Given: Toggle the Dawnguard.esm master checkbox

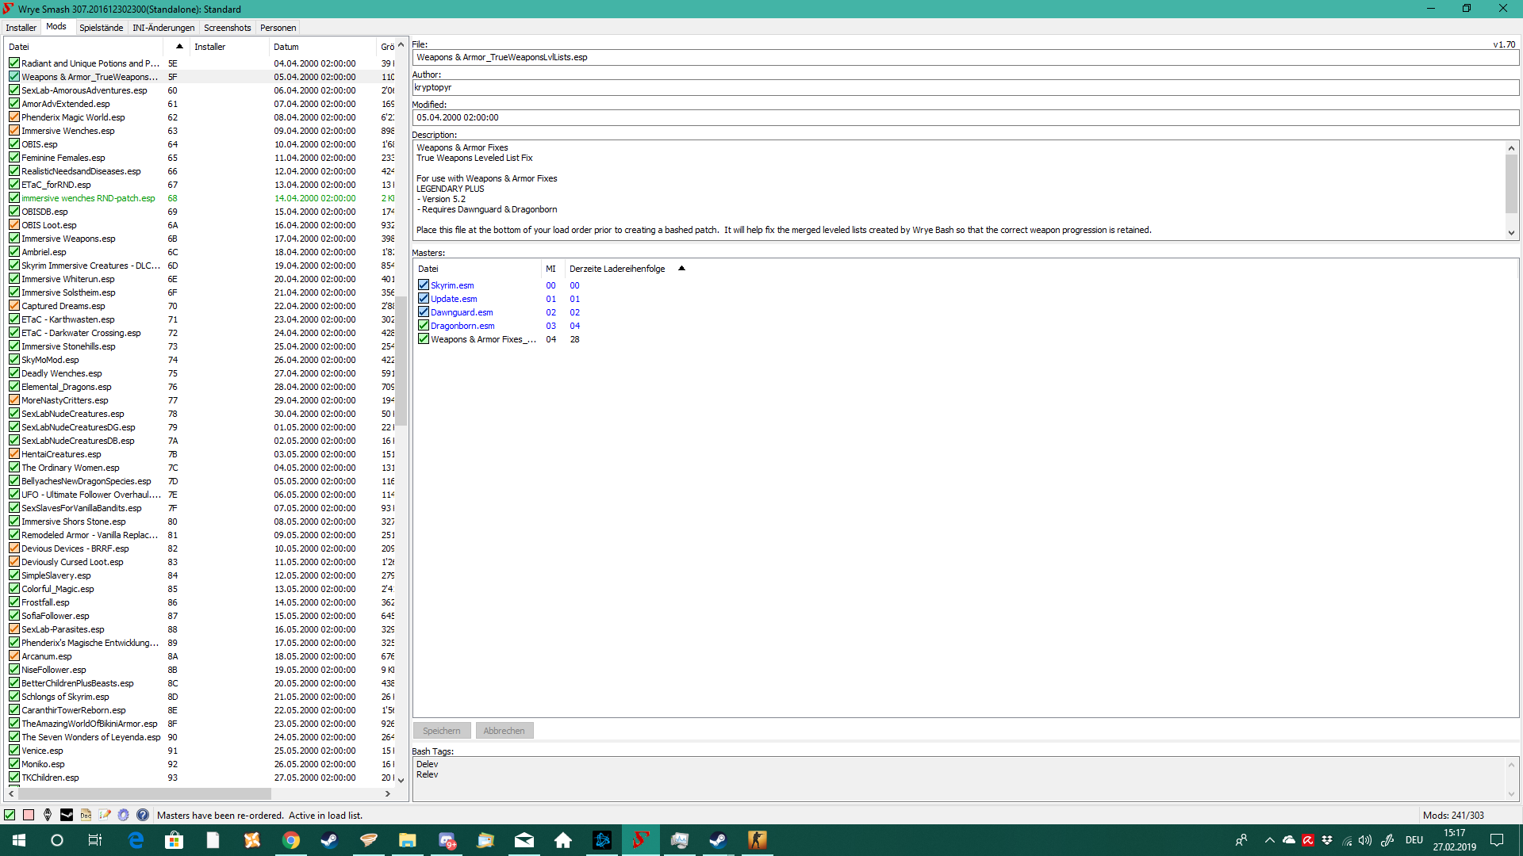Looking at the screenshot, I should (x=424, y=312).
